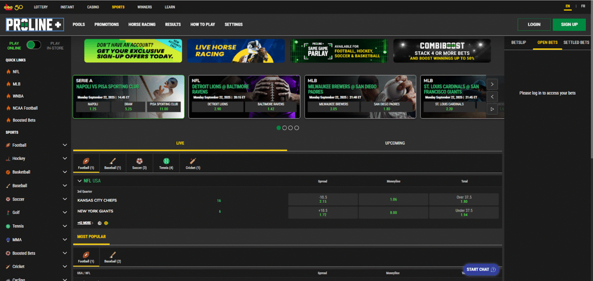Click previous arrow on featured events carousel

point(492,97)
